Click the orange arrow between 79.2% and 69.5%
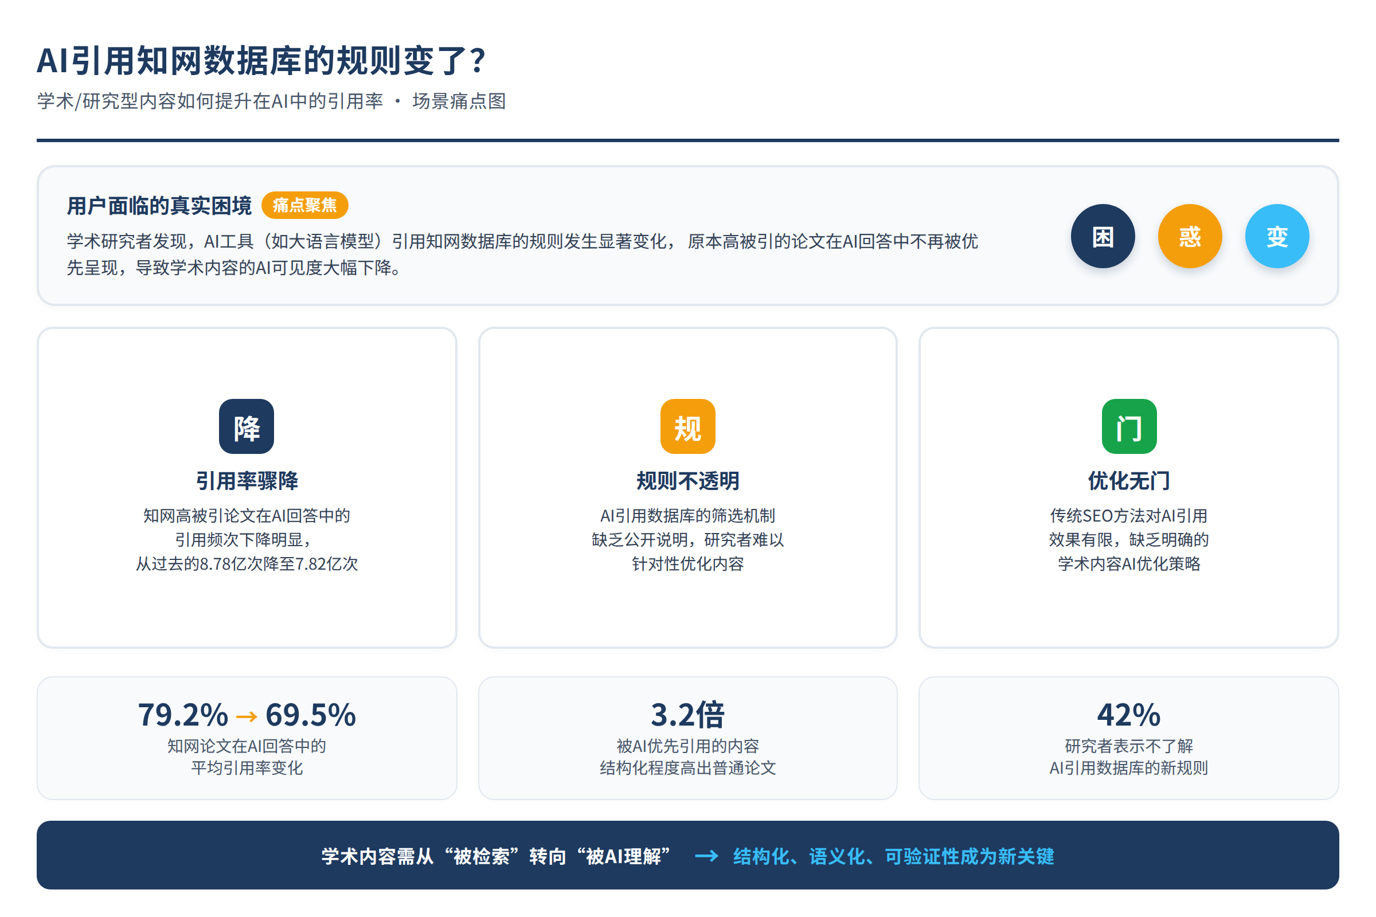This screenshot has height=917, width=1376. [247, 716]
